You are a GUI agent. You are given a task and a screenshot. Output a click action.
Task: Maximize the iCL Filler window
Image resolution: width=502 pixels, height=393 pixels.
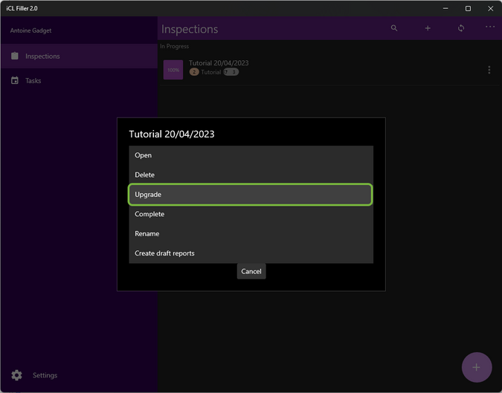(468, 8)
